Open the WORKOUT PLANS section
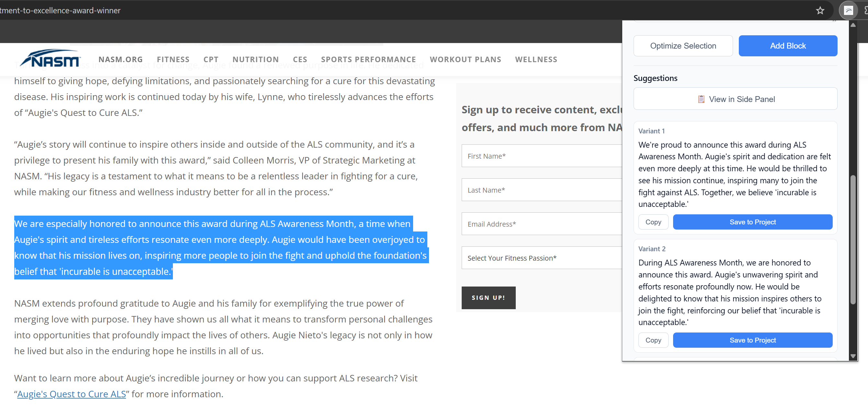The image size is (868, 406). [466, 59]
